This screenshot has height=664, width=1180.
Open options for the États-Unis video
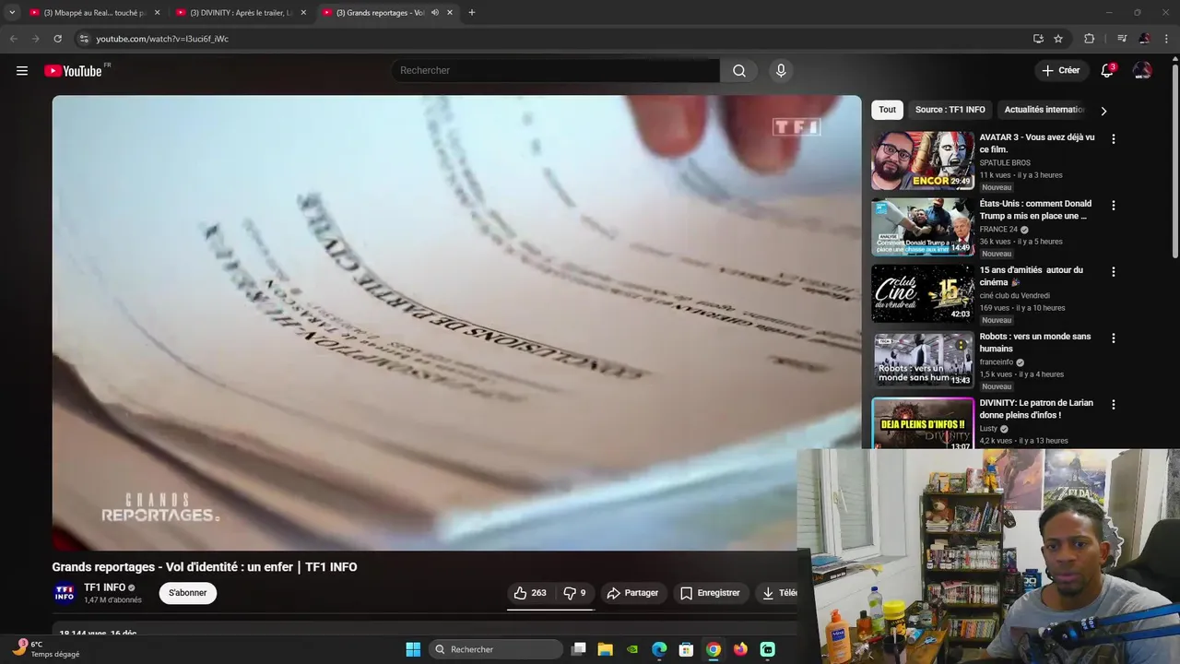click(x=1113, y=206)
